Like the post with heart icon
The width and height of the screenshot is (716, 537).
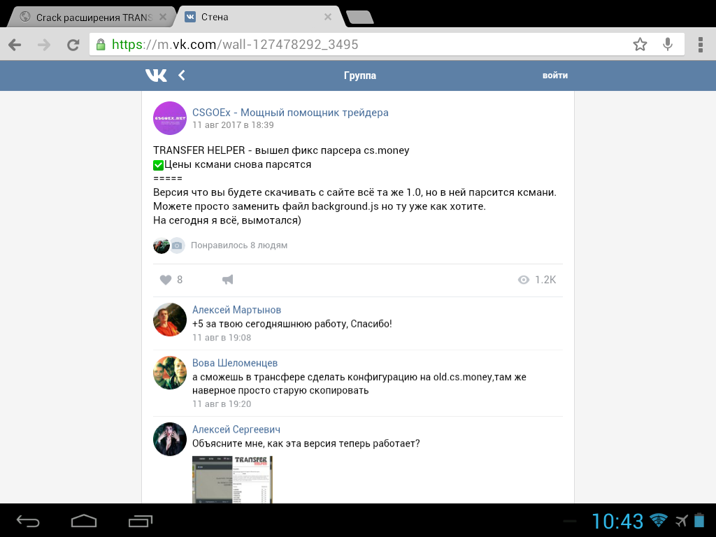[165, 280]
